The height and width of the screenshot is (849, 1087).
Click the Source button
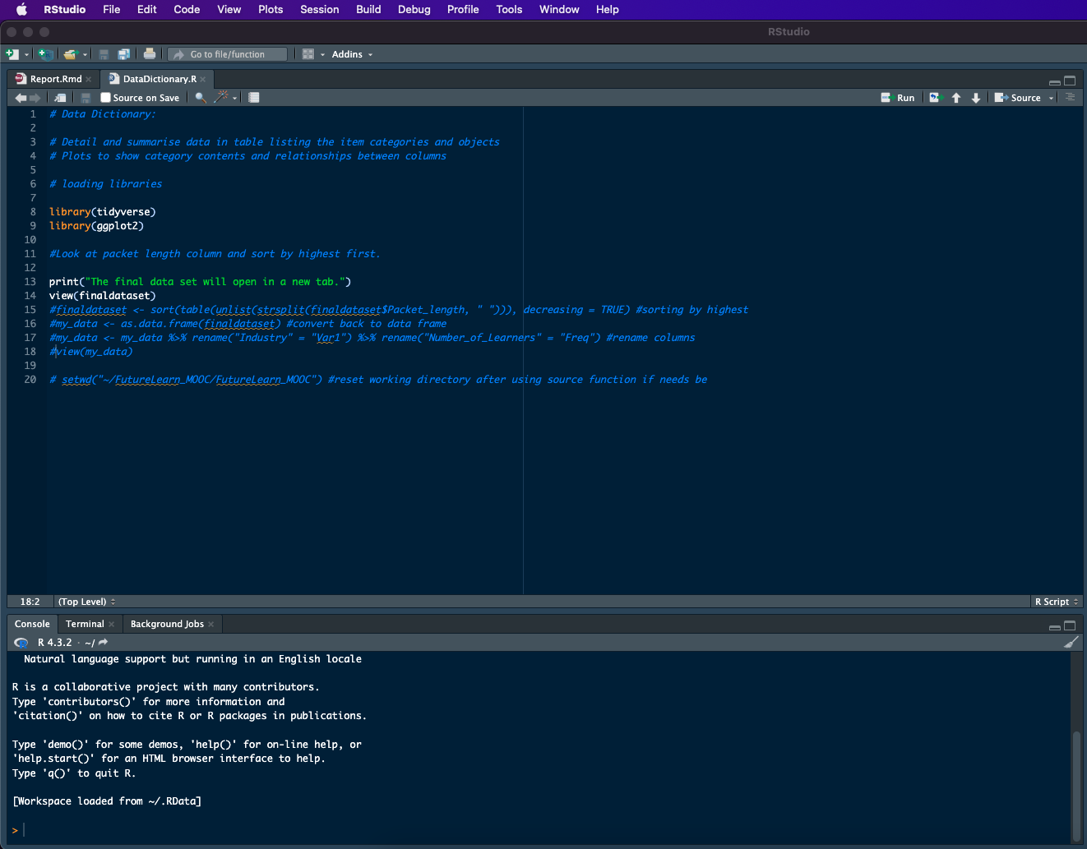[x=1018, y=98]
